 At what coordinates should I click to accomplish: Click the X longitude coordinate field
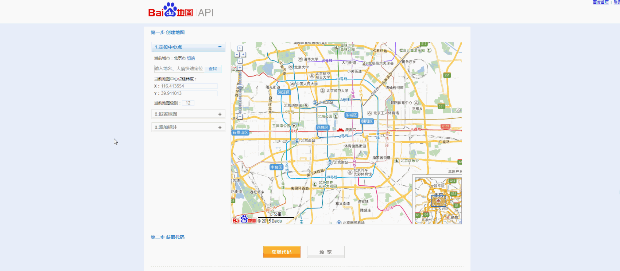coord(189,86)
